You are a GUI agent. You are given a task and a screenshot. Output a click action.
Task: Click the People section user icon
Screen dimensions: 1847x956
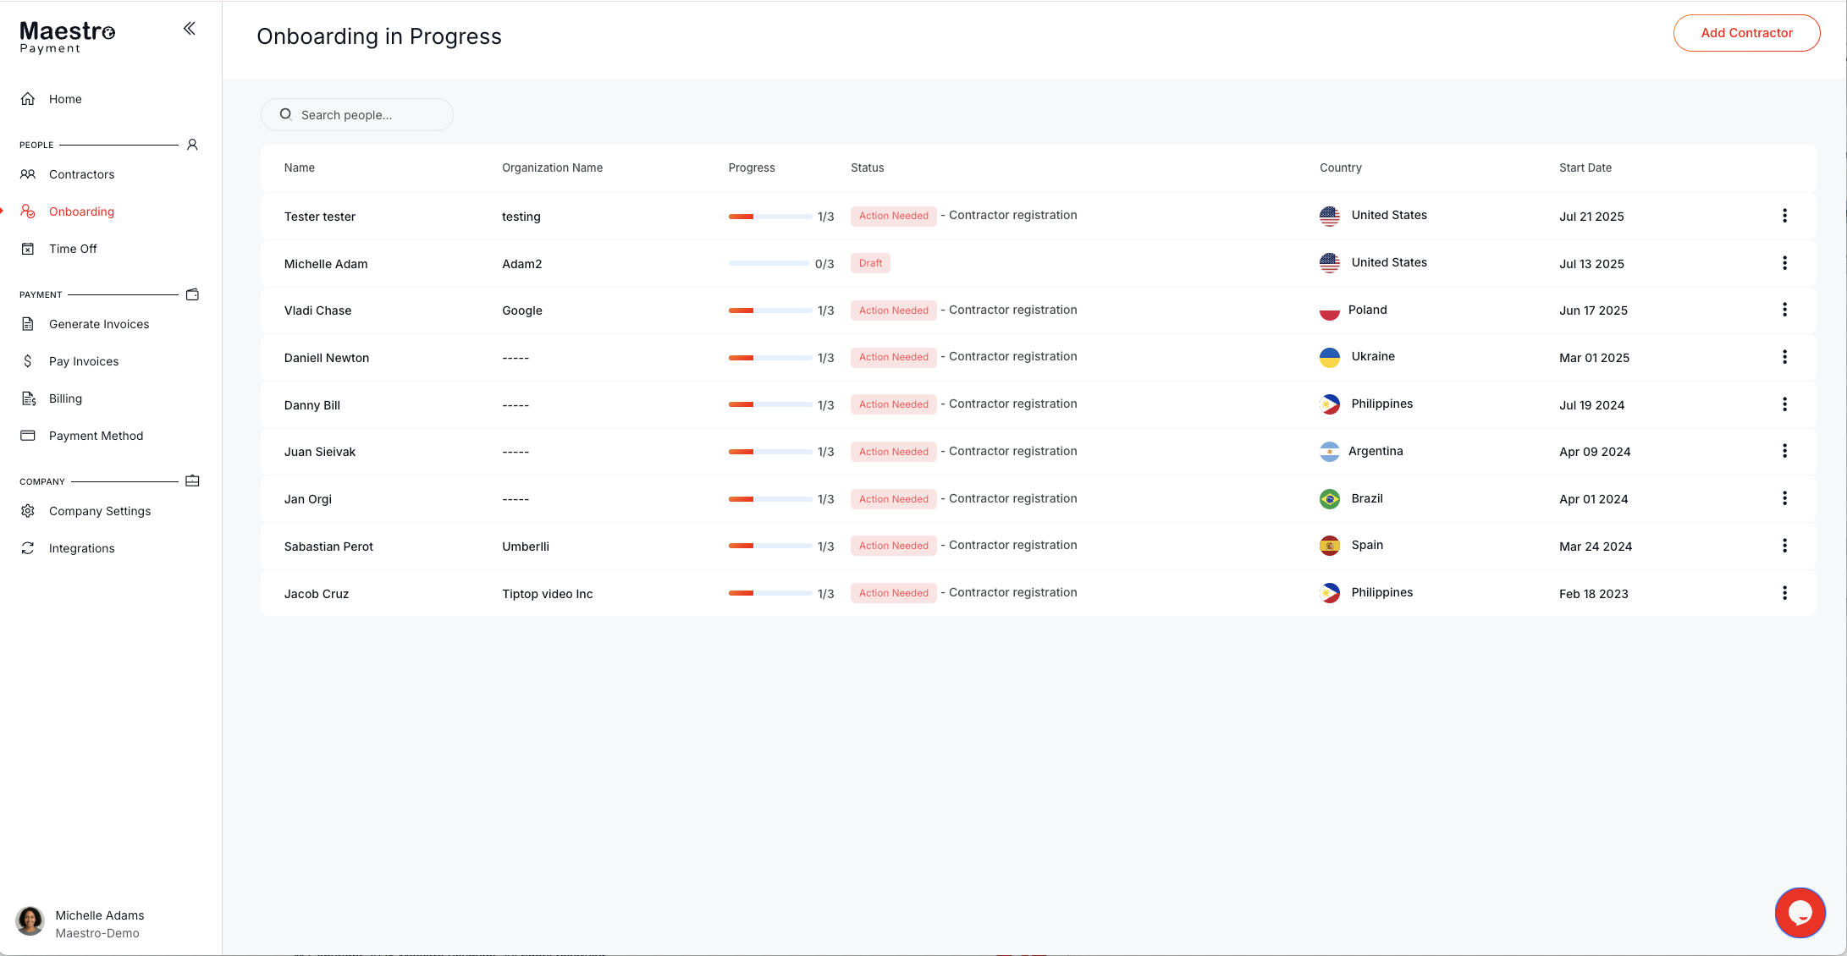coord(192,145)
